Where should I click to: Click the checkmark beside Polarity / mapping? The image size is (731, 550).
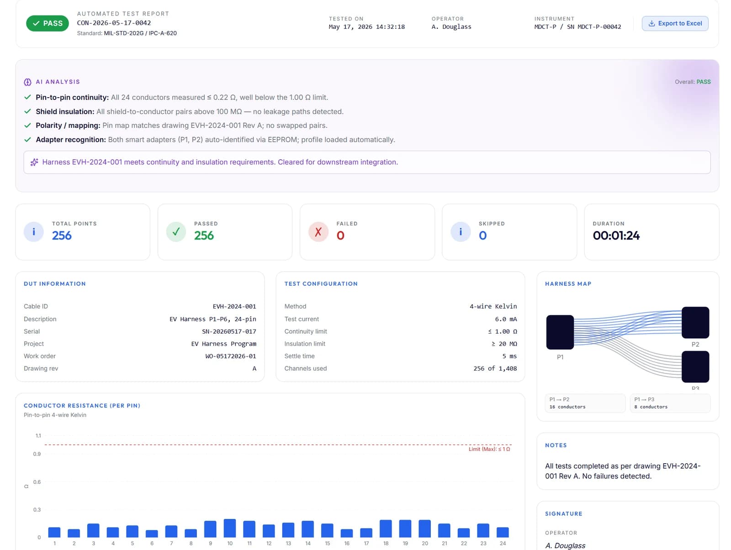27,126
